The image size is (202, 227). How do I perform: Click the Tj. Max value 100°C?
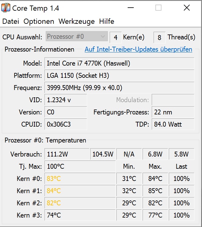[x=80, y=166]
